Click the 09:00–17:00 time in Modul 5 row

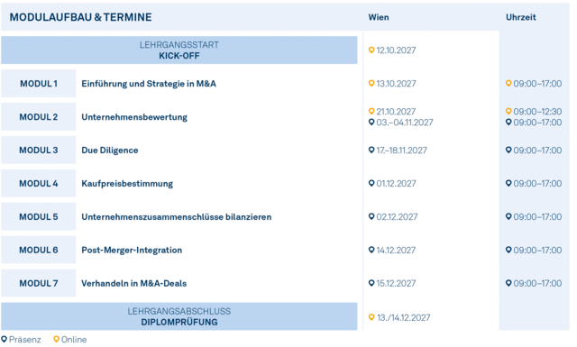pyautogui.click(x=537, y=217)
